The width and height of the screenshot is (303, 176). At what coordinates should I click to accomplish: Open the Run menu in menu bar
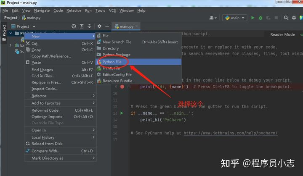88,11
